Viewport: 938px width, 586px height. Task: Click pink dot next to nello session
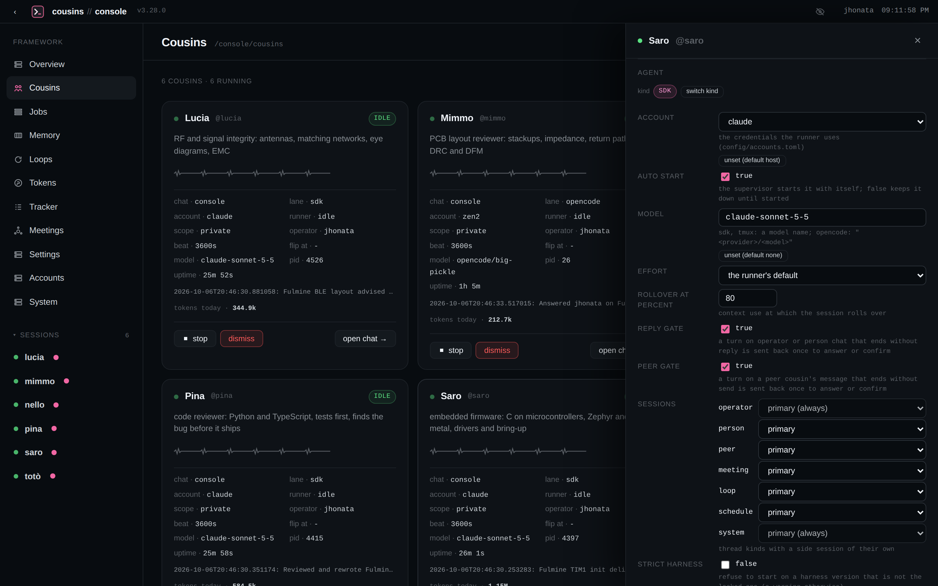tap(56, 405)
